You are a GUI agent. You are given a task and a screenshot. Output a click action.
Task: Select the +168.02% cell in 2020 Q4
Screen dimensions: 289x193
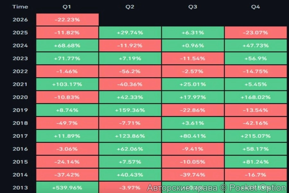(255, 97)
